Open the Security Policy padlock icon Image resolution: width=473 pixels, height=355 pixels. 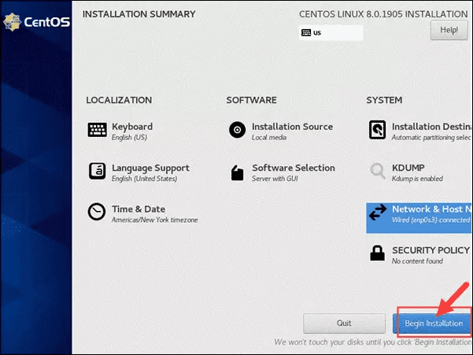coord(377,253)
